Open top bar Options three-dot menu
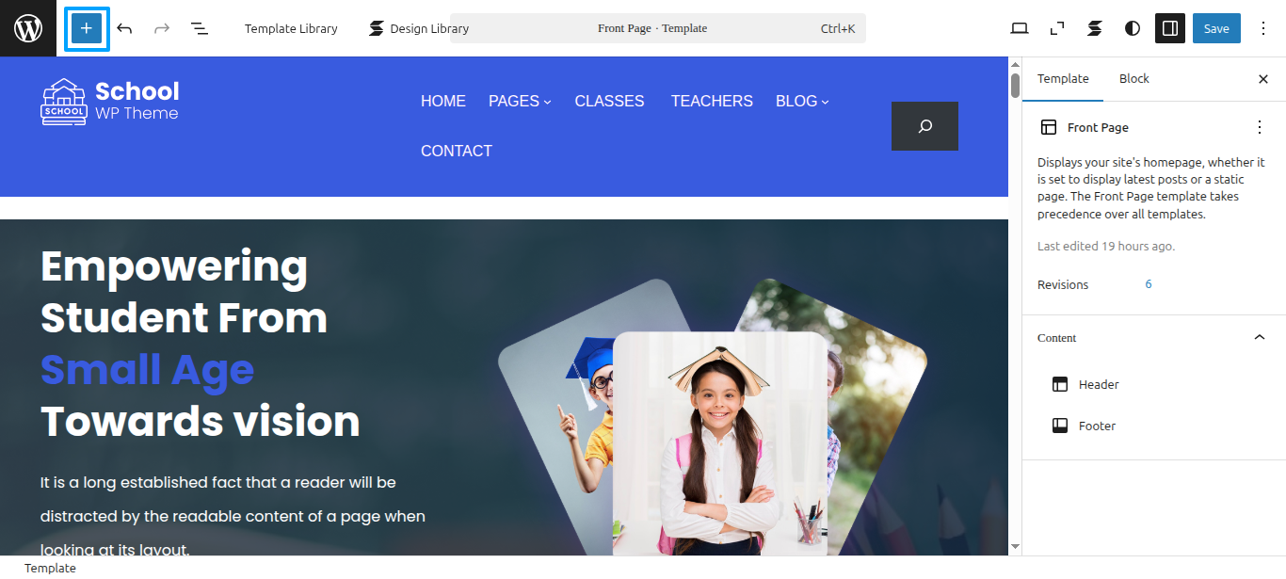Viewport: 1286px width, 579px height. click(x=1263, y=28)
